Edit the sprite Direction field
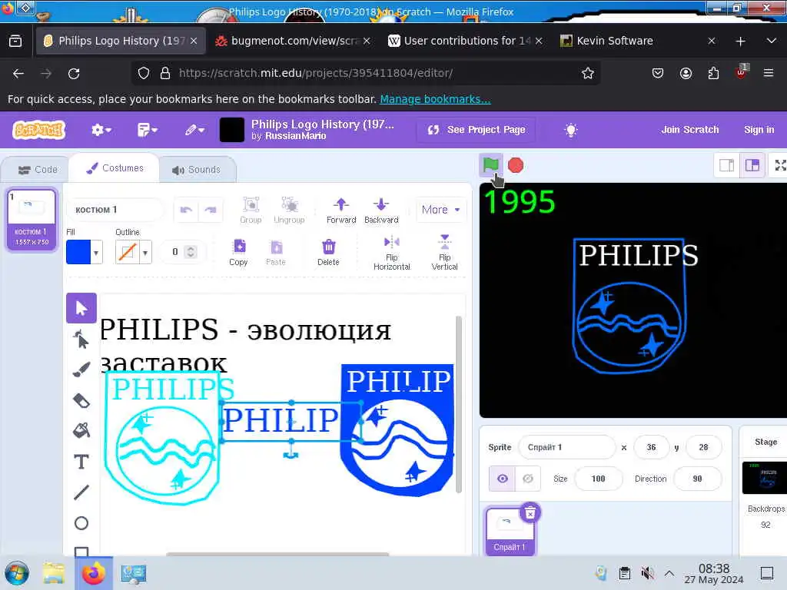 pos(697,479)
